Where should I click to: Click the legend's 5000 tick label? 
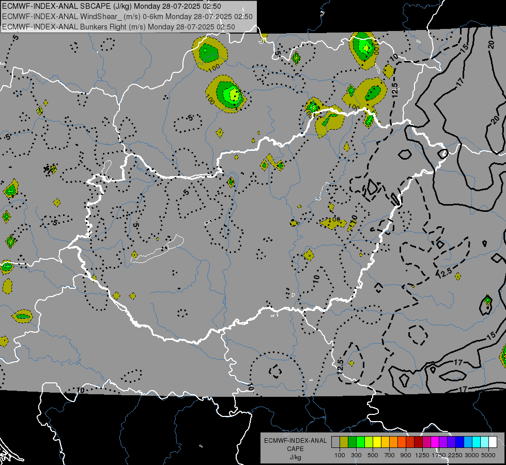tap(488, 455)
